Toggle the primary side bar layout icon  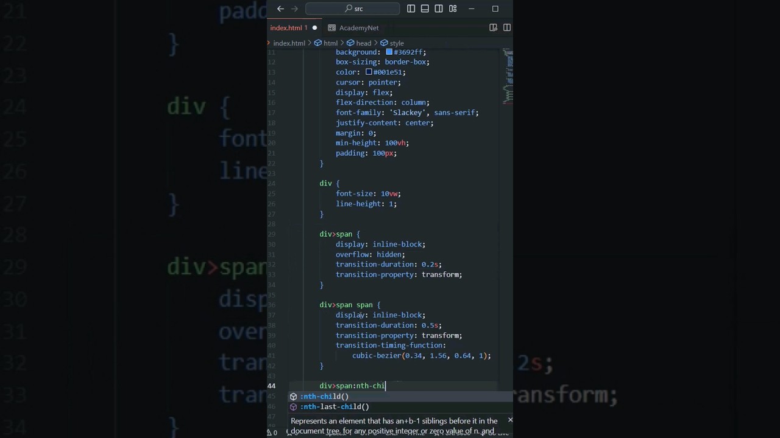coord(411,9)
